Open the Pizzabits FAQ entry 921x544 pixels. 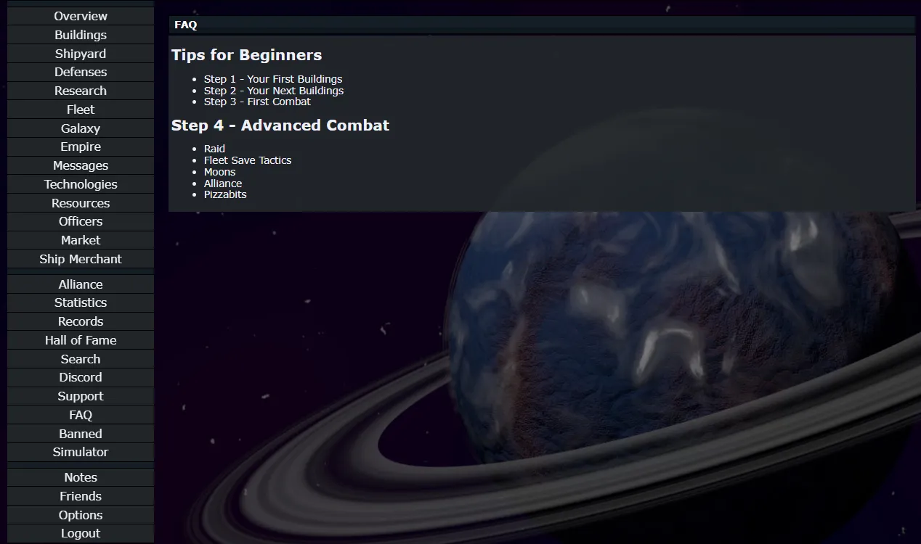click(x=225, y=194)
